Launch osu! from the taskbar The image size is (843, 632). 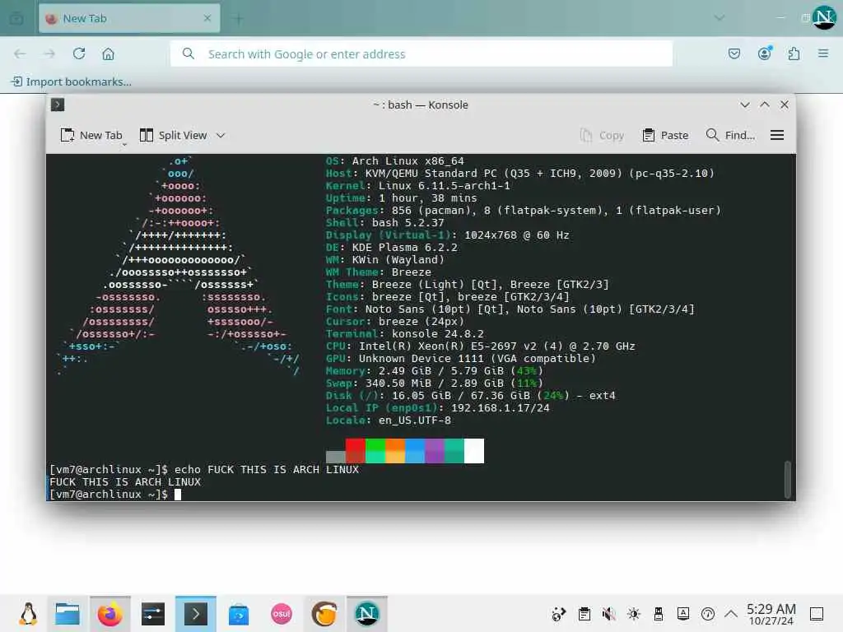click(282, 614)
